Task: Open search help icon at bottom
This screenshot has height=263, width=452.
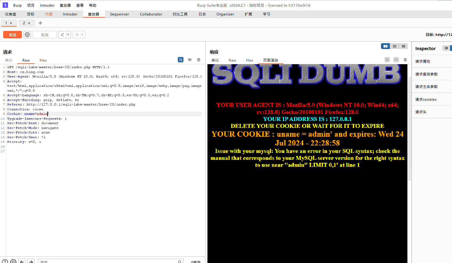Action: [5, 261]
